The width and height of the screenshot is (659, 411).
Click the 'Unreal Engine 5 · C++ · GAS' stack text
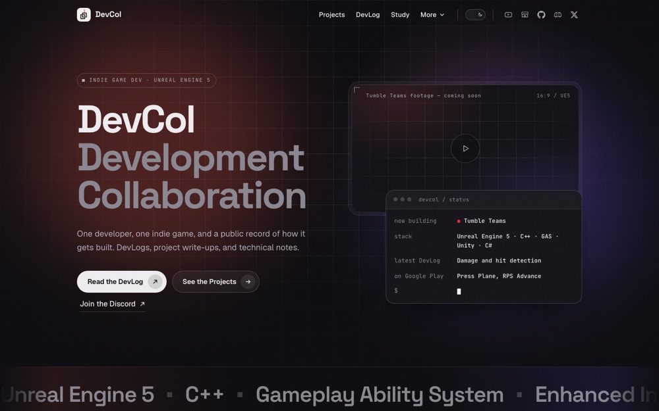pyautogui.click(x=507, y=241)
